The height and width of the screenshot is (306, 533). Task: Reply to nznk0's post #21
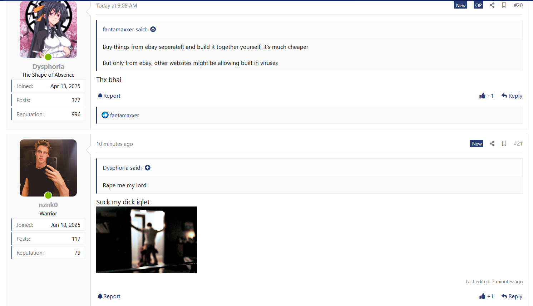coord(512,296)
